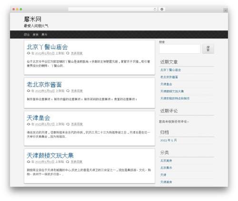Open sidebar recent article 天津鼓楼文玩大集
The height and width of the screenshot is (201, 238).
click(x=172, y=91)
